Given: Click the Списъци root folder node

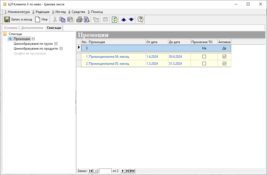Looking at the screenshot, I should pyautogui.click(x=15, y=34).
